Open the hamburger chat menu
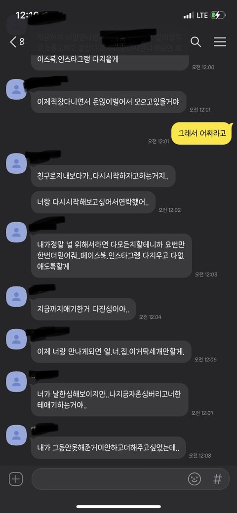Image resolution: width=237 pixels, height=513 pixels. [220, 42]
